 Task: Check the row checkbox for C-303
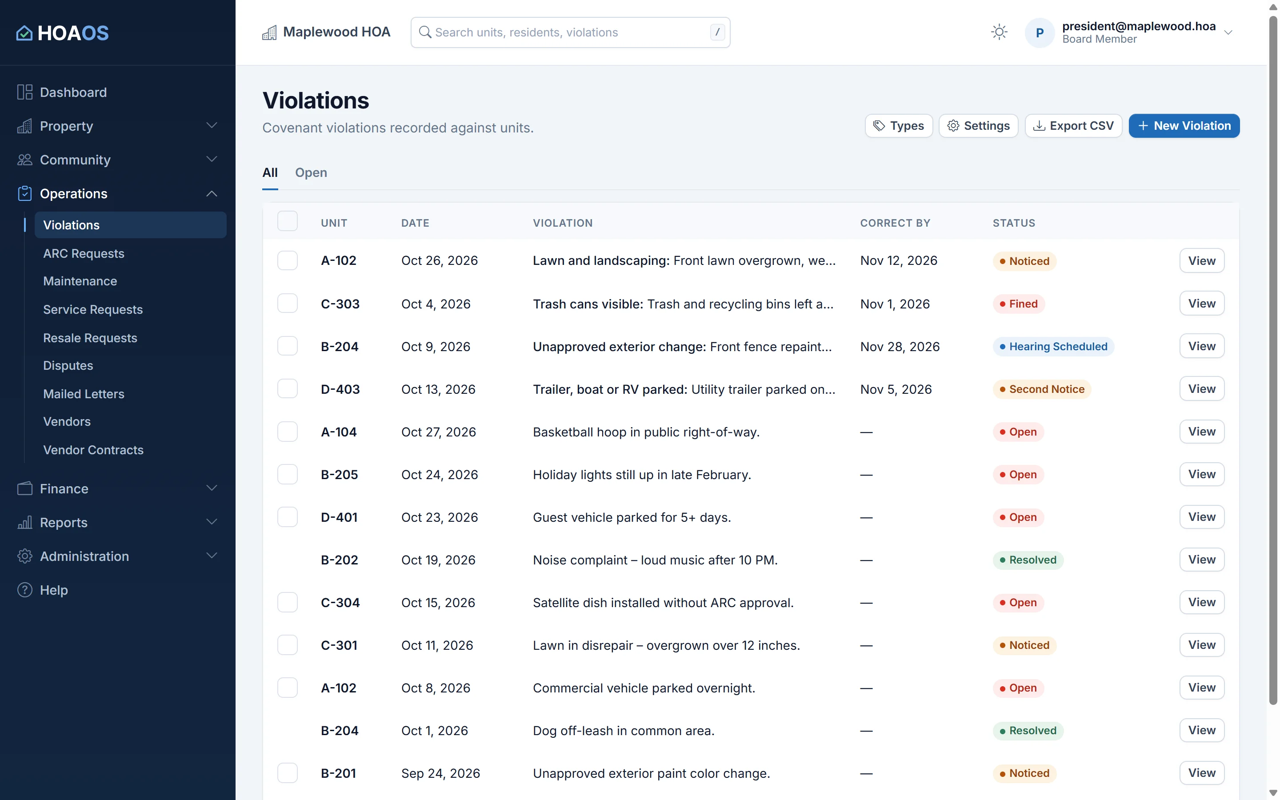click(287, 303)
